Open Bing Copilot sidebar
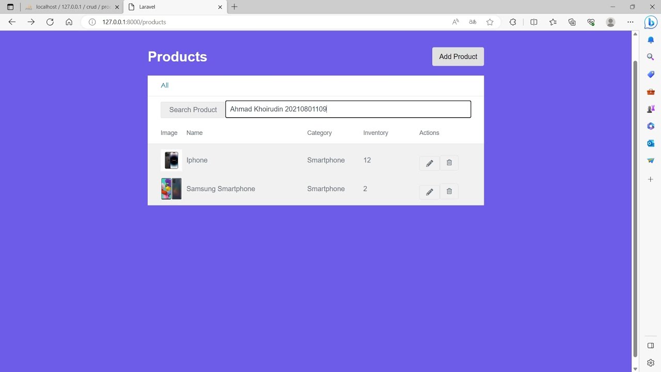This screenshot has height=372, width=661. coord(651,22)
